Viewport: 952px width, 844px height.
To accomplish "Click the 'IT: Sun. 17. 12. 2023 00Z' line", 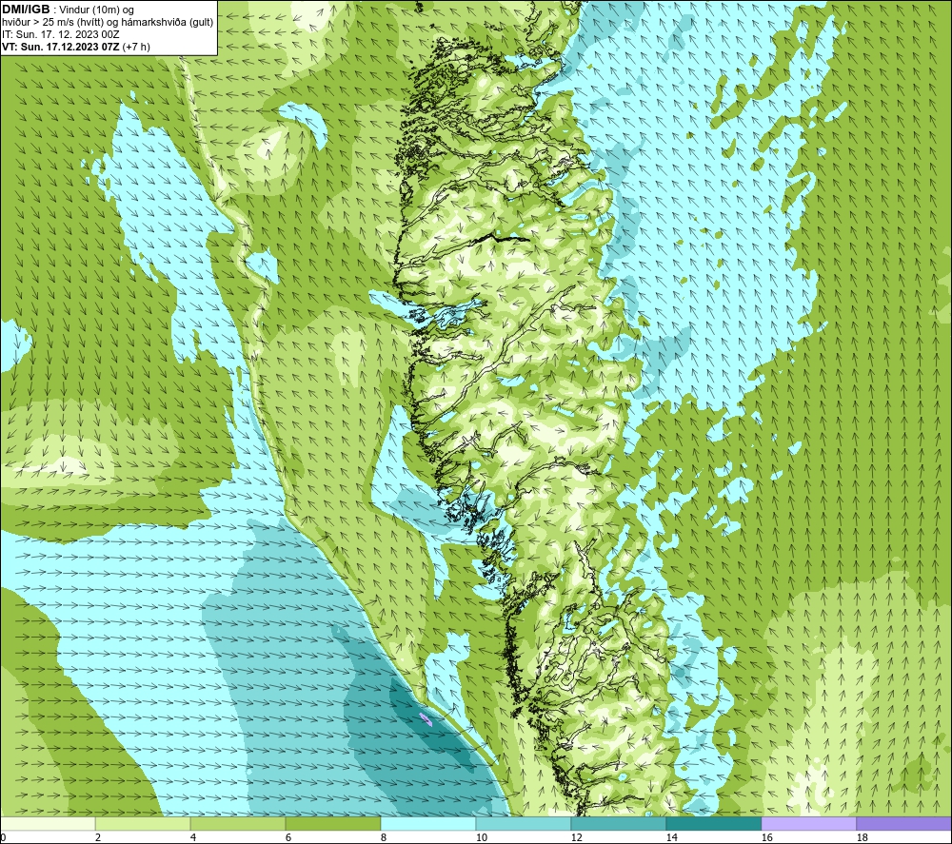I will 60,34.
